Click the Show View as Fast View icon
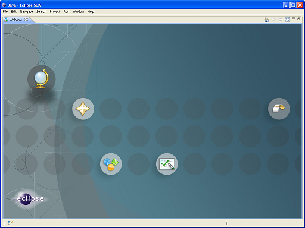The image size is (305, 228). 10,223
